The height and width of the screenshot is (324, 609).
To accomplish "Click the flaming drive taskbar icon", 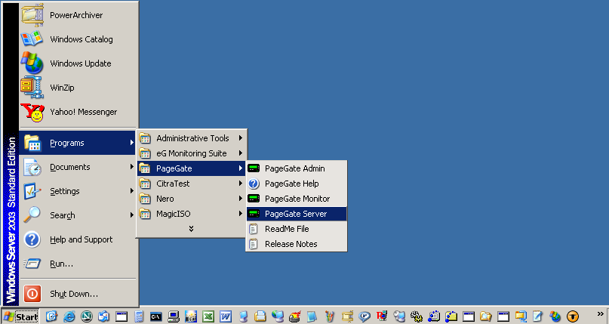I will (295, 316).
